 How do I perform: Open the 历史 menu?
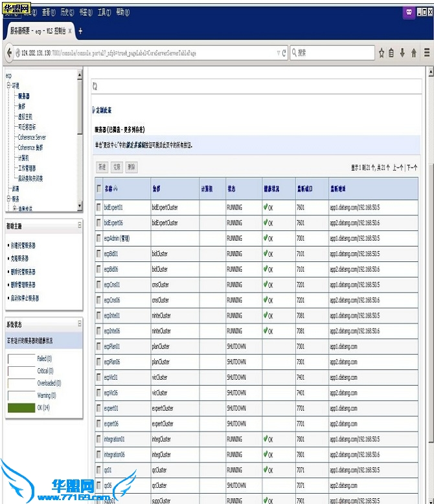pyautogui.click(x=65, y=12)
